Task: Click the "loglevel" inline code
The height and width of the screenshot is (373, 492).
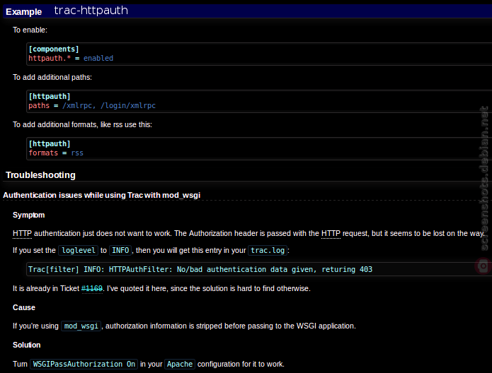Action: 79,251
